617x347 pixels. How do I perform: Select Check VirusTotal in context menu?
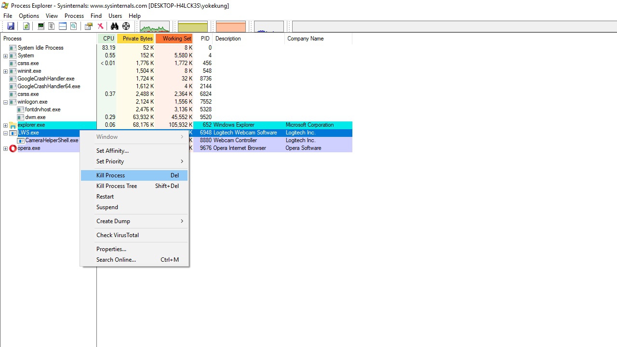134,235
